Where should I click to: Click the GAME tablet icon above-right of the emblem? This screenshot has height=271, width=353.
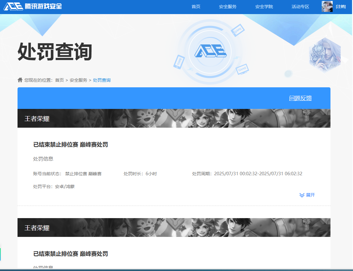[238, 30]
